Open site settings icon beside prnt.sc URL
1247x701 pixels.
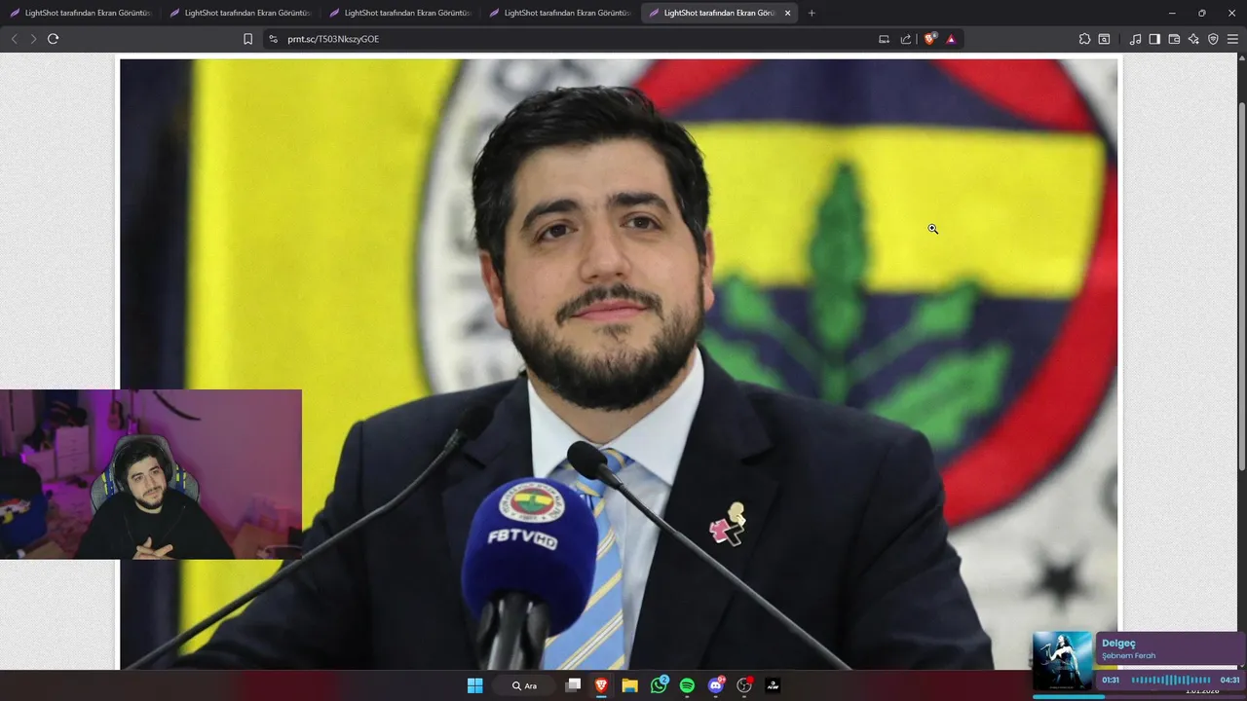[x=273, y=39]
